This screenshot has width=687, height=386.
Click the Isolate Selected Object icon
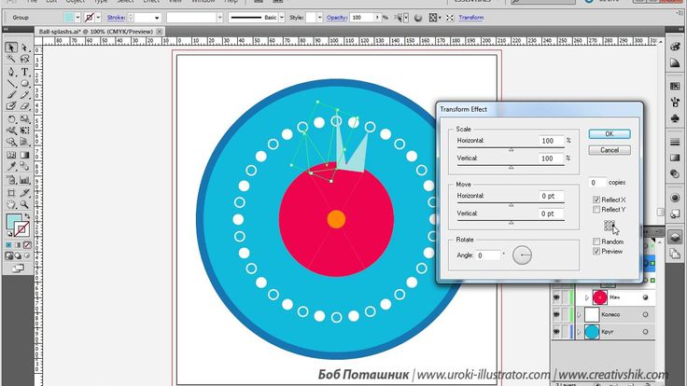click(450, 18)
